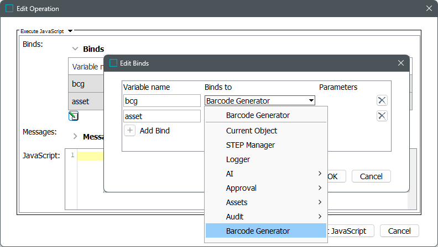Screen dimensions: 438x247
Task: Select Logger bind option
Action: click(238, 159)
